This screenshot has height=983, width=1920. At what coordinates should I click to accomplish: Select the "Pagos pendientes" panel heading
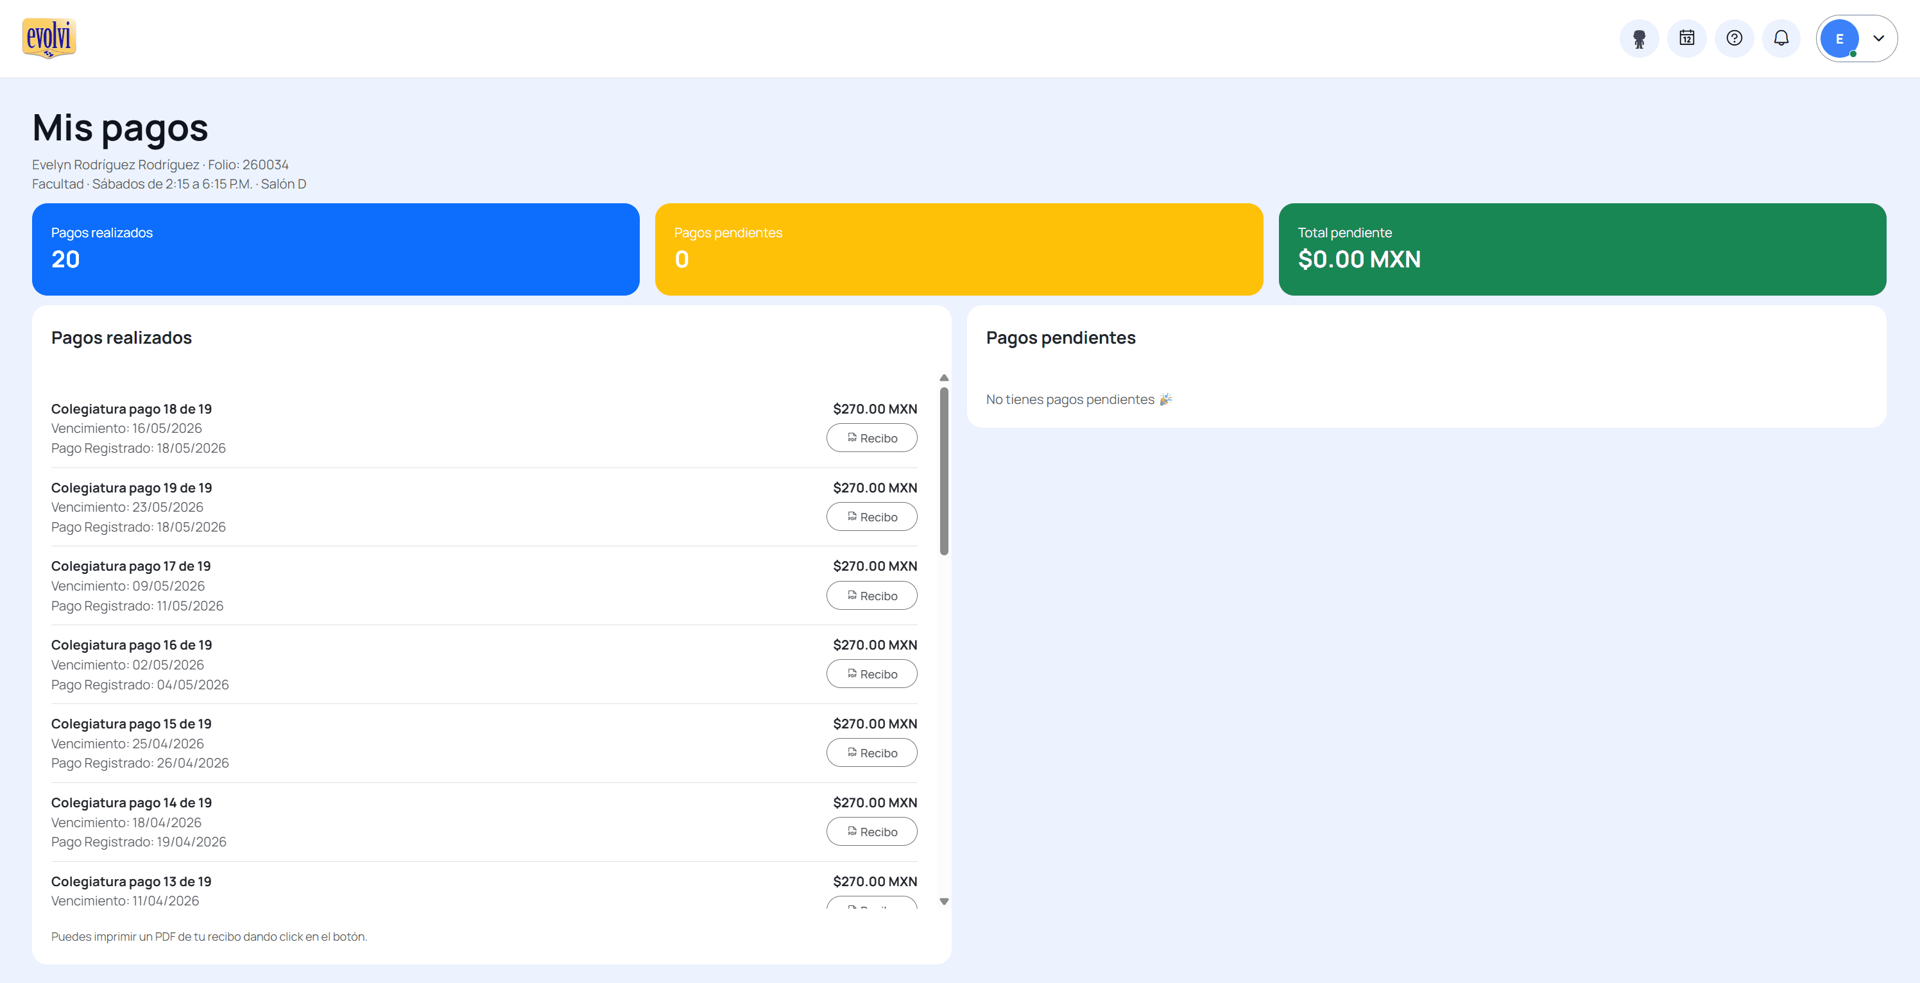point(1061,338)
